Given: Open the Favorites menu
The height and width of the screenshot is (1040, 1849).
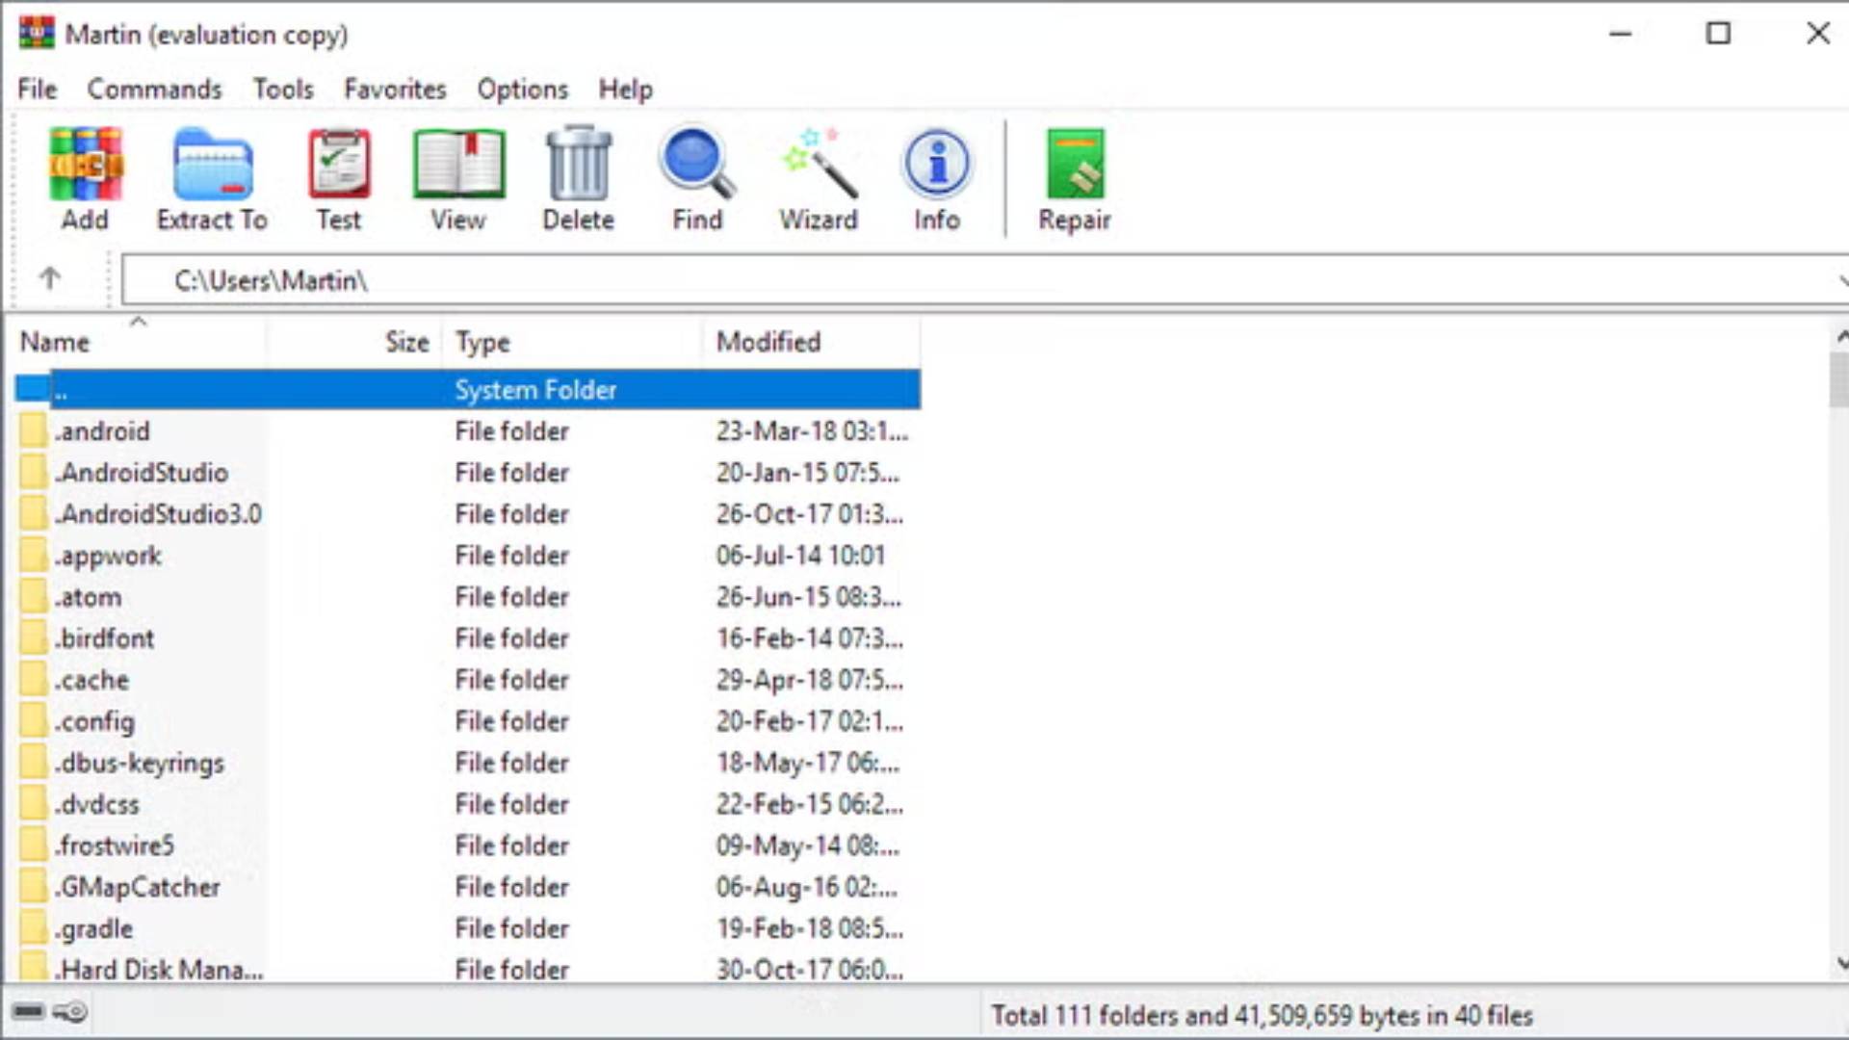Looking at the screenshot, I should [395, 90].
